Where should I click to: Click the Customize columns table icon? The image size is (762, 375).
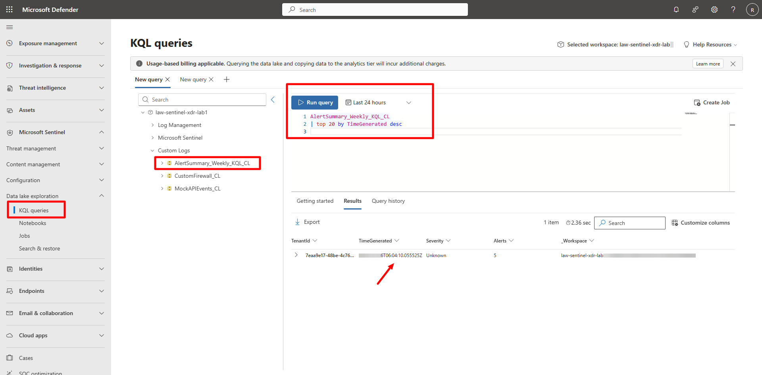[x=675, y=223]
